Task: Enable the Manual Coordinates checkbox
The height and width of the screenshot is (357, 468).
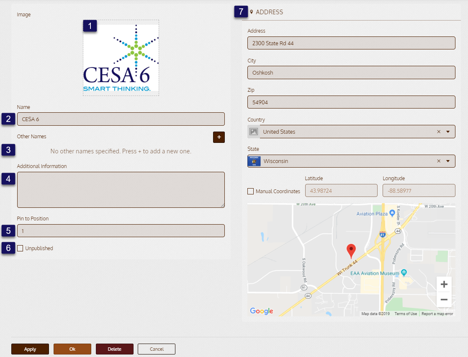Action: coord(250,191)
